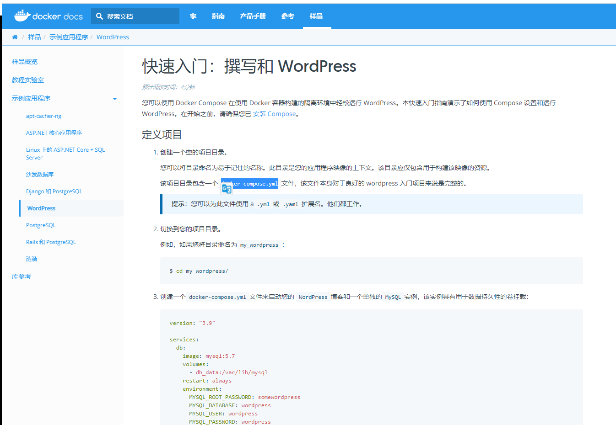Open the 家 nav tab
Screen dimensions: 616x425
pyautogui.click(x=193, y=16)
